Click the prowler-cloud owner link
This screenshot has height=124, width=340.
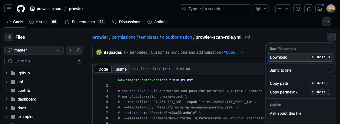click(49, 9)
